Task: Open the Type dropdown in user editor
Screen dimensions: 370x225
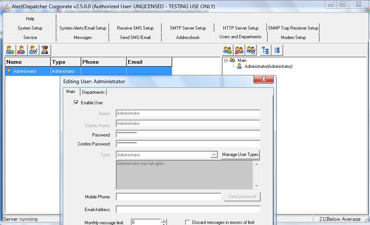Action: (214, 155)
